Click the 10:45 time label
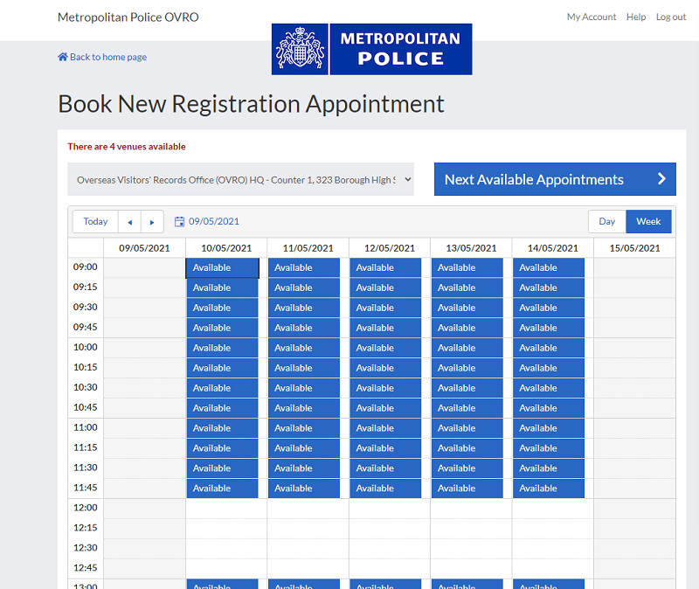The image size is (699, 589). pyautogui.click(x=85, y=407)
